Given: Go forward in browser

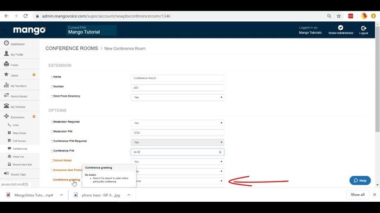Looking at the screenshot, I should tap(16, 16).
